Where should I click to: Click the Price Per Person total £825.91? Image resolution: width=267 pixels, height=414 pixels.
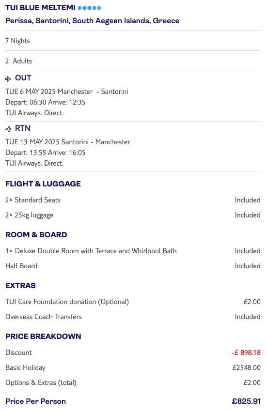246,401
